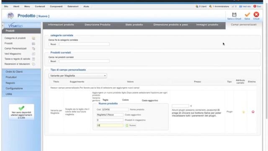Switch to Informazioni prodotto tab
The image size is (268, 151).
[61, 25]
